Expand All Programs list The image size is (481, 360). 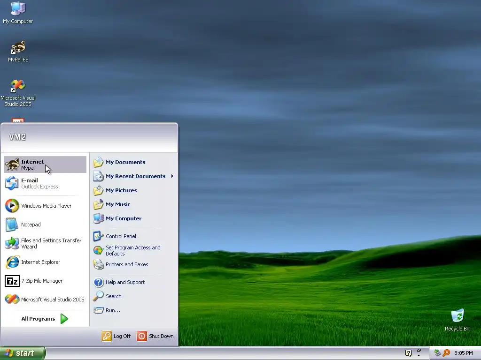tap(45, 319)
